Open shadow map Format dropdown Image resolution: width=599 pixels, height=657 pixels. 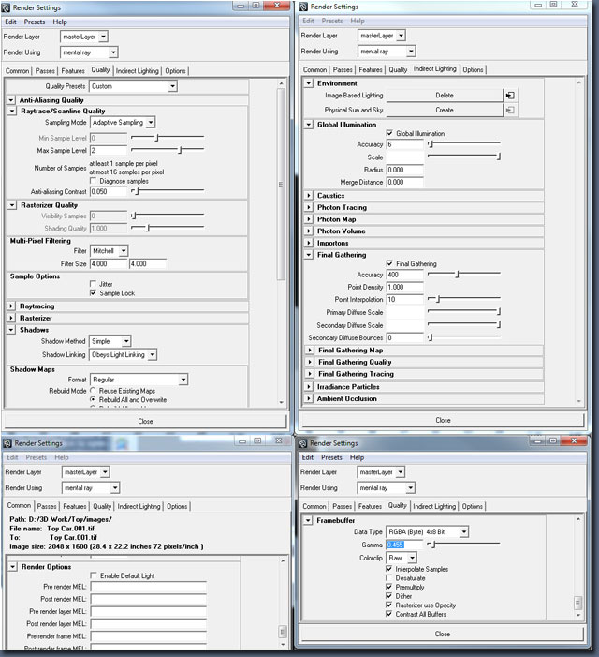pos(139,380)
